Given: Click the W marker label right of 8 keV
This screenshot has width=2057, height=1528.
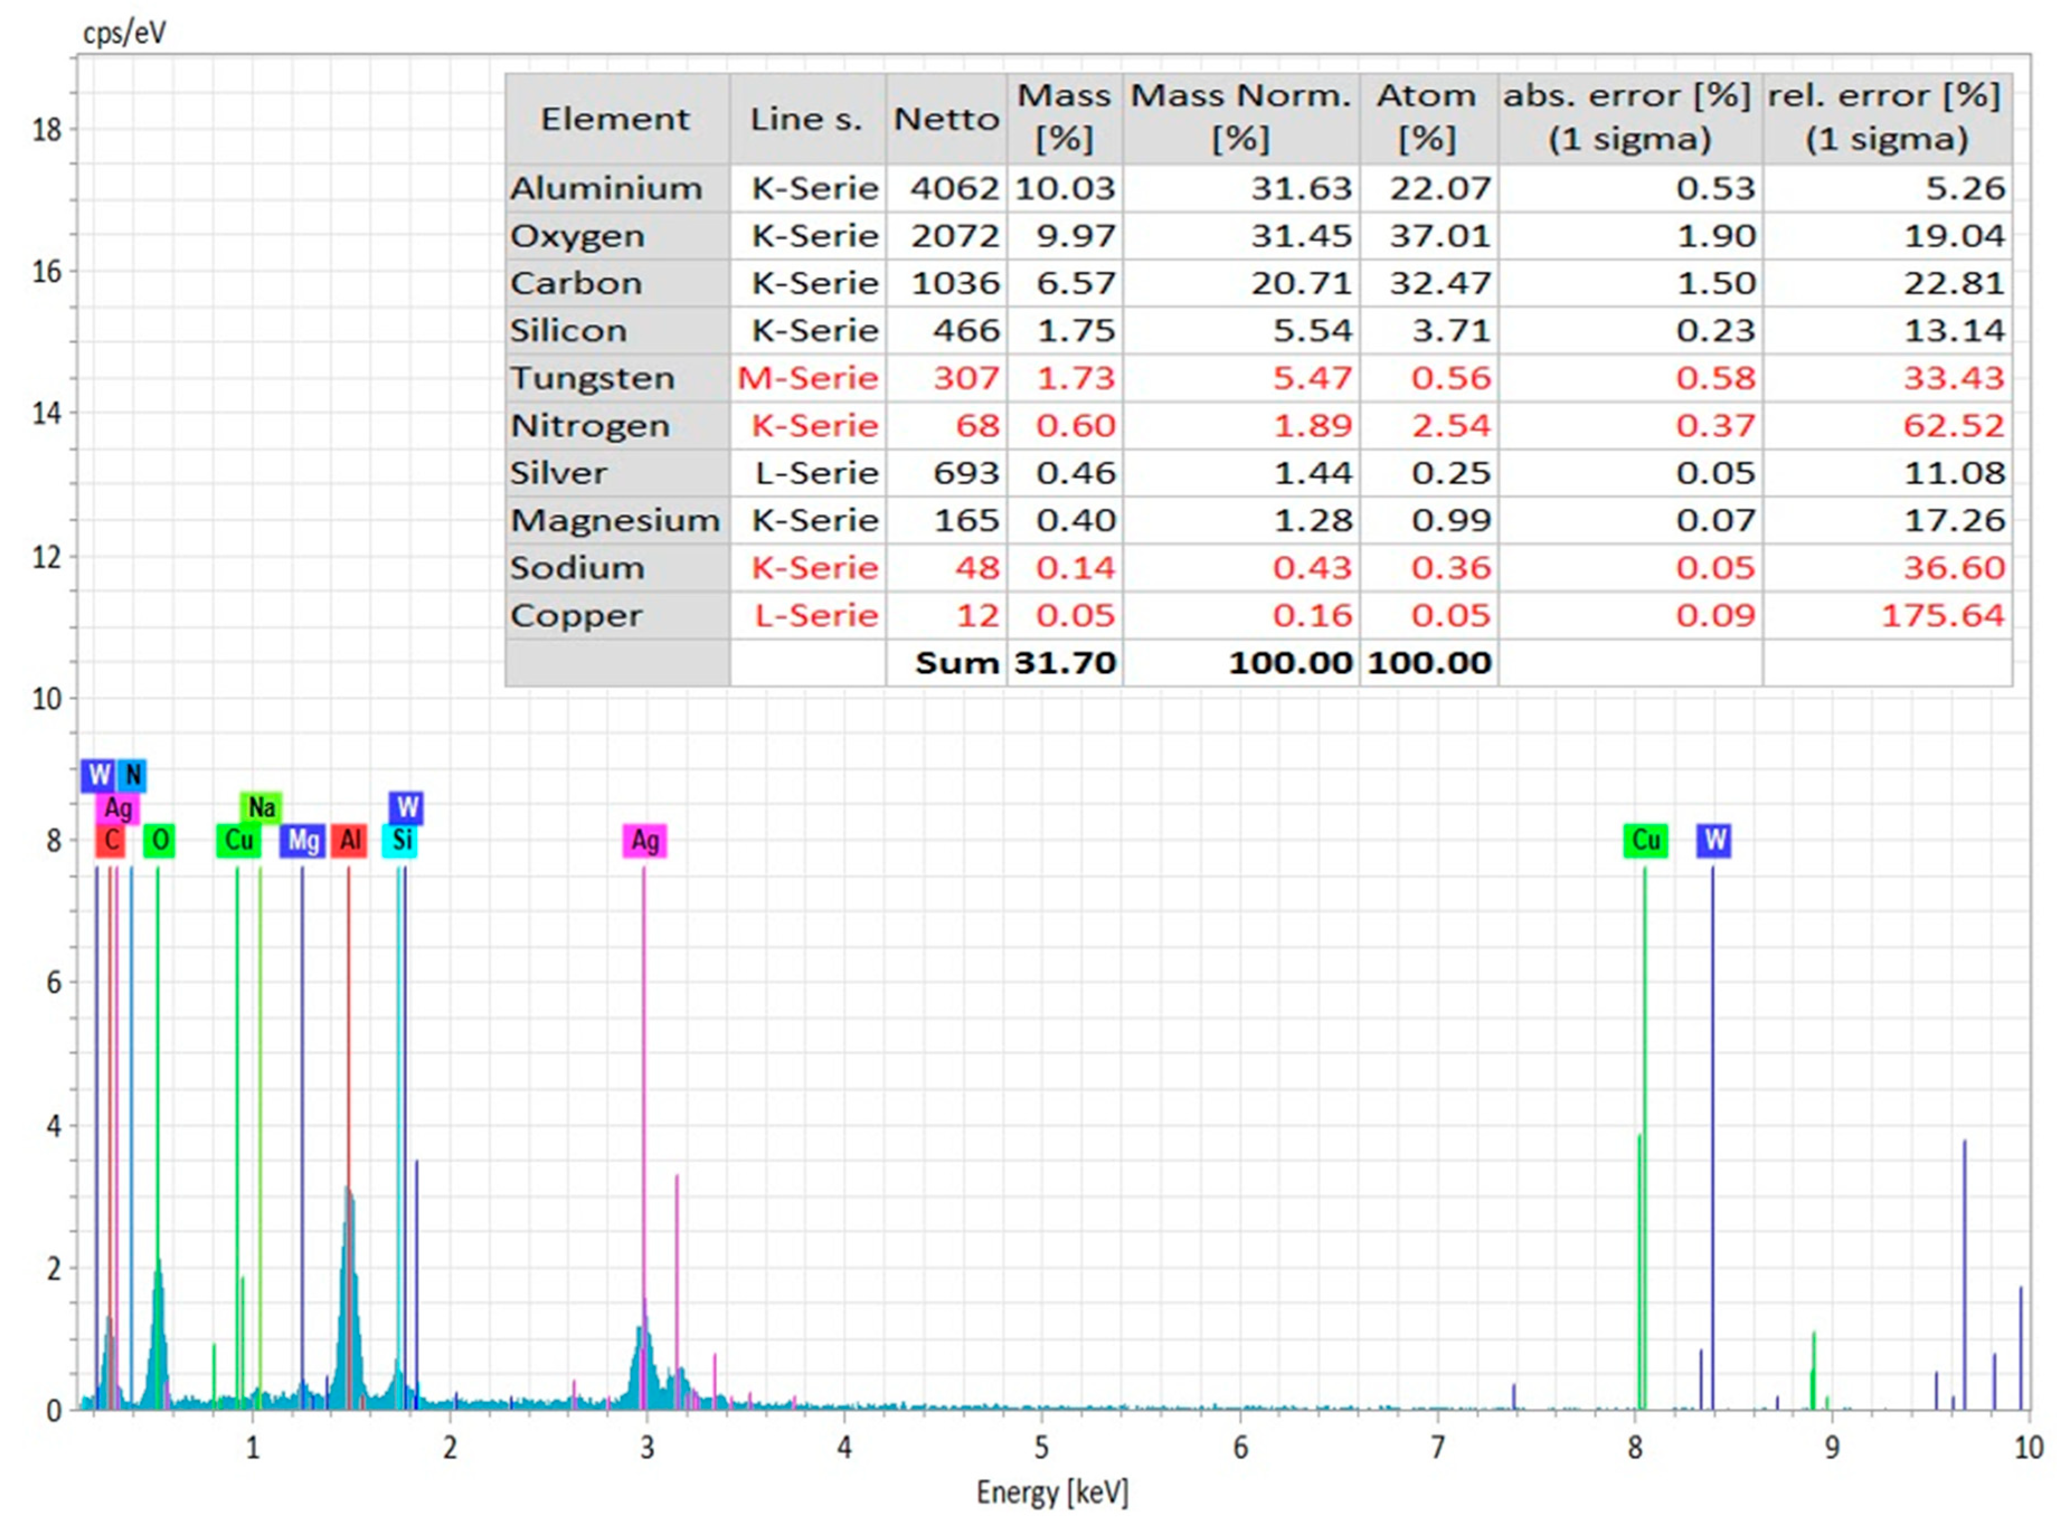Looking at the screenshot, I should 1714,840.
